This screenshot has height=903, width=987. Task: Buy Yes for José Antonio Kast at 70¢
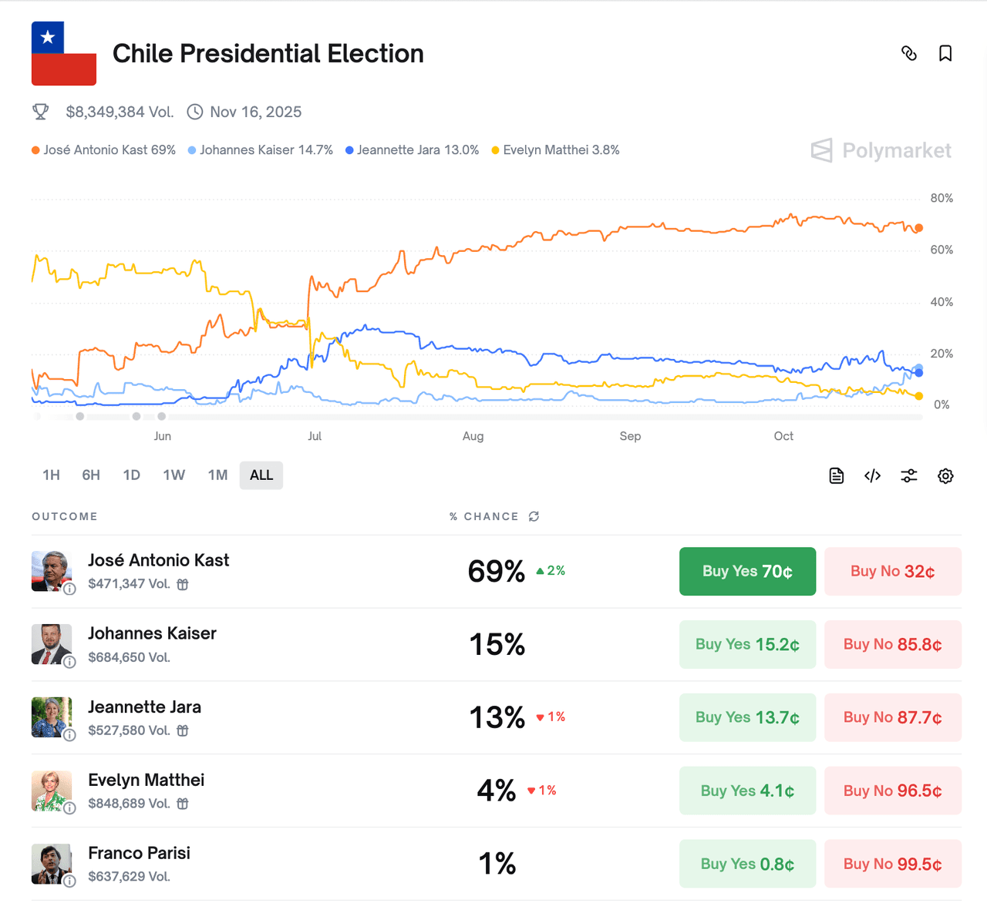click(x=747, y=571)
